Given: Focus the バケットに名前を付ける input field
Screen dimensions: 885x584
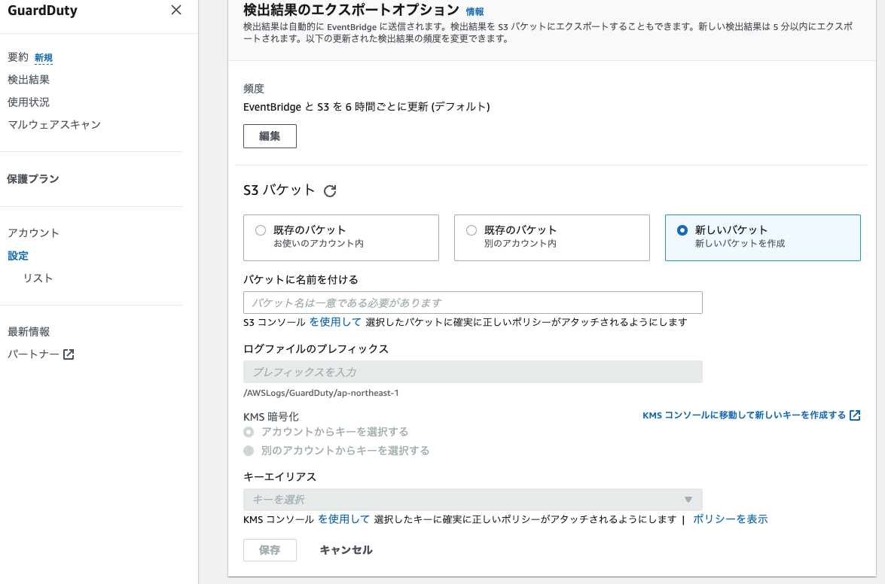Looking at the screenshot, I should coord(473,303).
